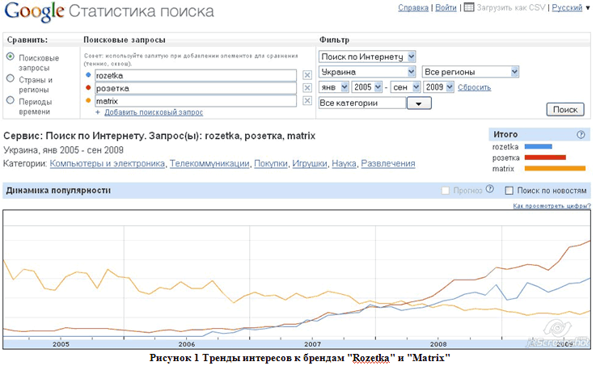Expand the Все категории arrow button
Image resolution: width=596 pixels, height=366 pixels.
point(419,103)
